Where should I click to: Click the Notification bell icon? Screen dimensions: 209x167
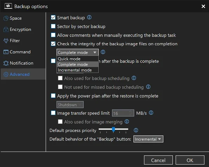pos(6,63)
